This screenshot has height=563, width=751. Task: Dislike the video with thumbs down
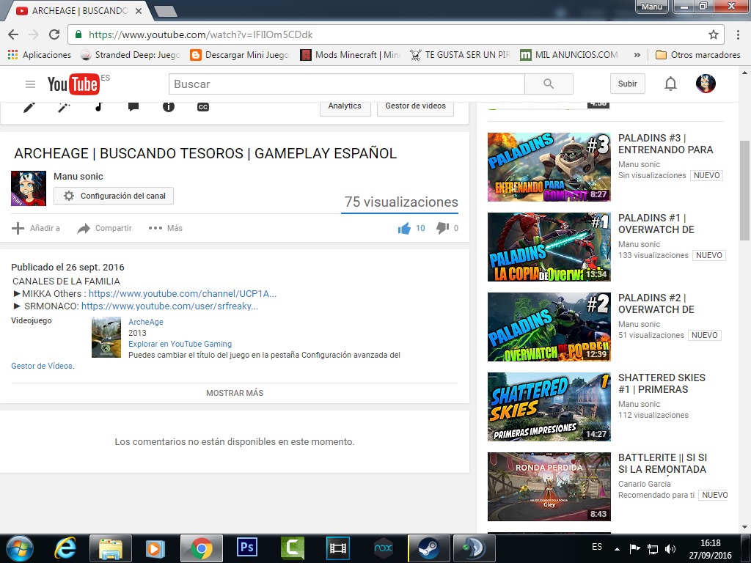pyautogui.click(x=442, y=229)
